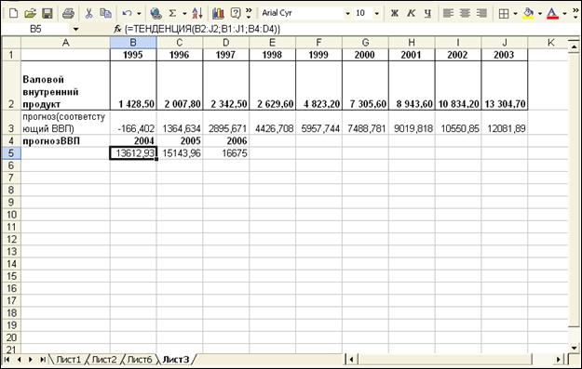This screenshot has width=582, height=369.
Task: Select column K header
Action: click(x=550, y=43)
